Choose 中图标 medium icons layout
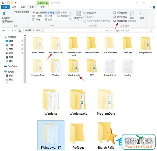Image resolution: width=157 pixels, height=151 pixels. pos(62,13)
